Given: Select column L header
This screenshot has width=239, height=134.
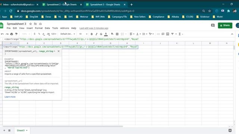Looking at the screenshot, I should [193, 43].
